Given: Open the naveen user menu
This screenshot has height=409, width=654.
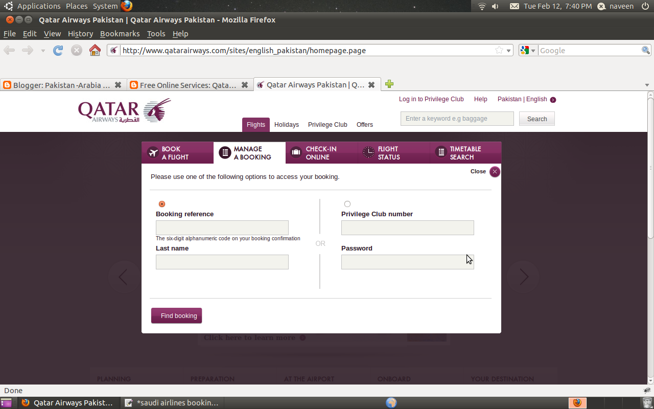Looking at the screenshot, I should coord(616,6).
